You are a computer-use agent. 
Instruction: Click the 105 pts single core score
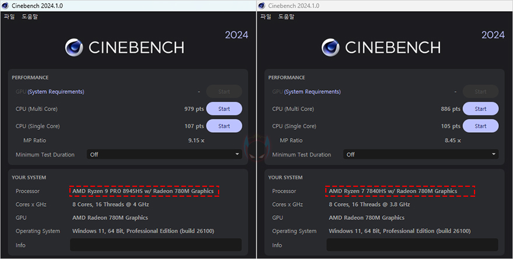451,126
